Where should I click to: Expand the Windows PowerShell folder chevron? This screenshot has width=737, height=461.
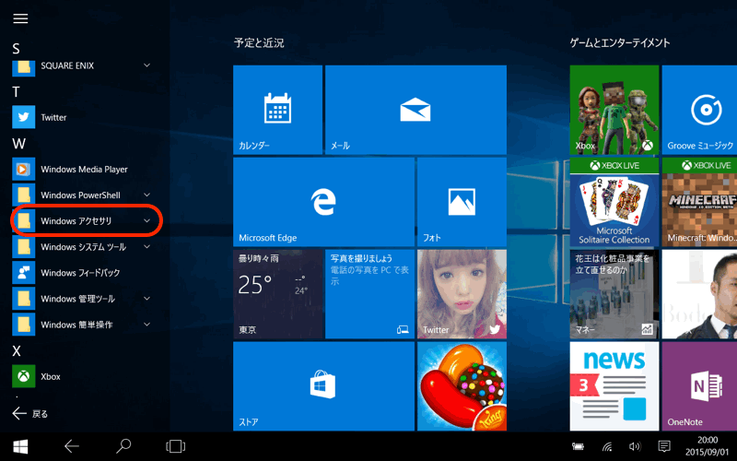146,195
